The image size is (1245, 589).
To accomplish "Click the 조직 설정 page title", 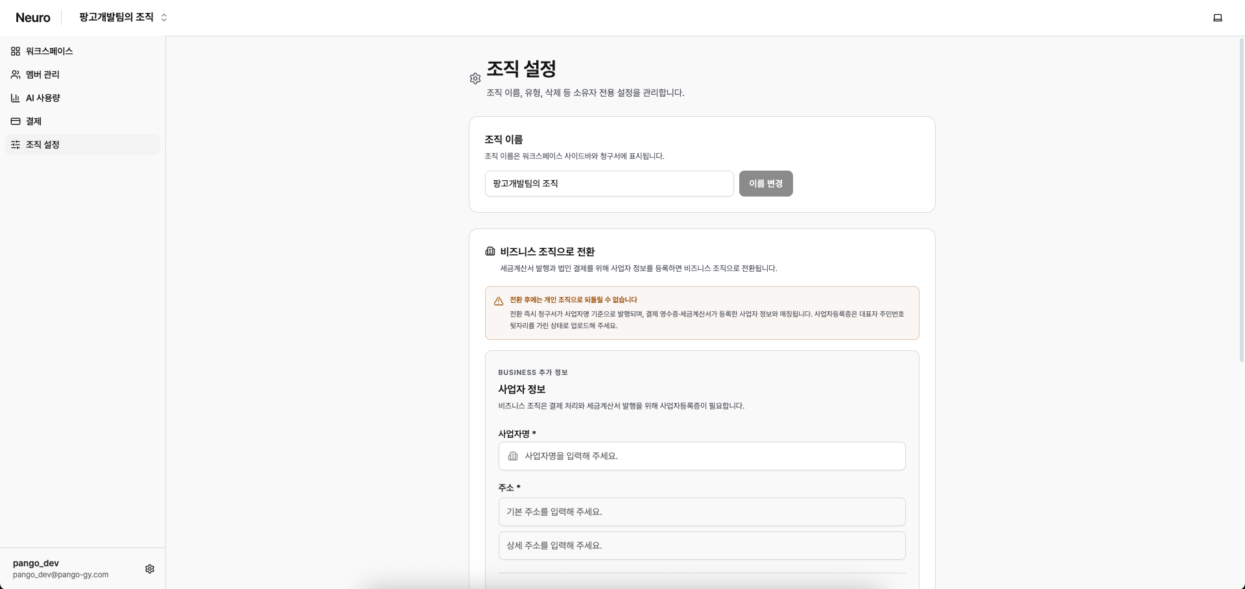I will pyautogui.click(x=521, y=69).
